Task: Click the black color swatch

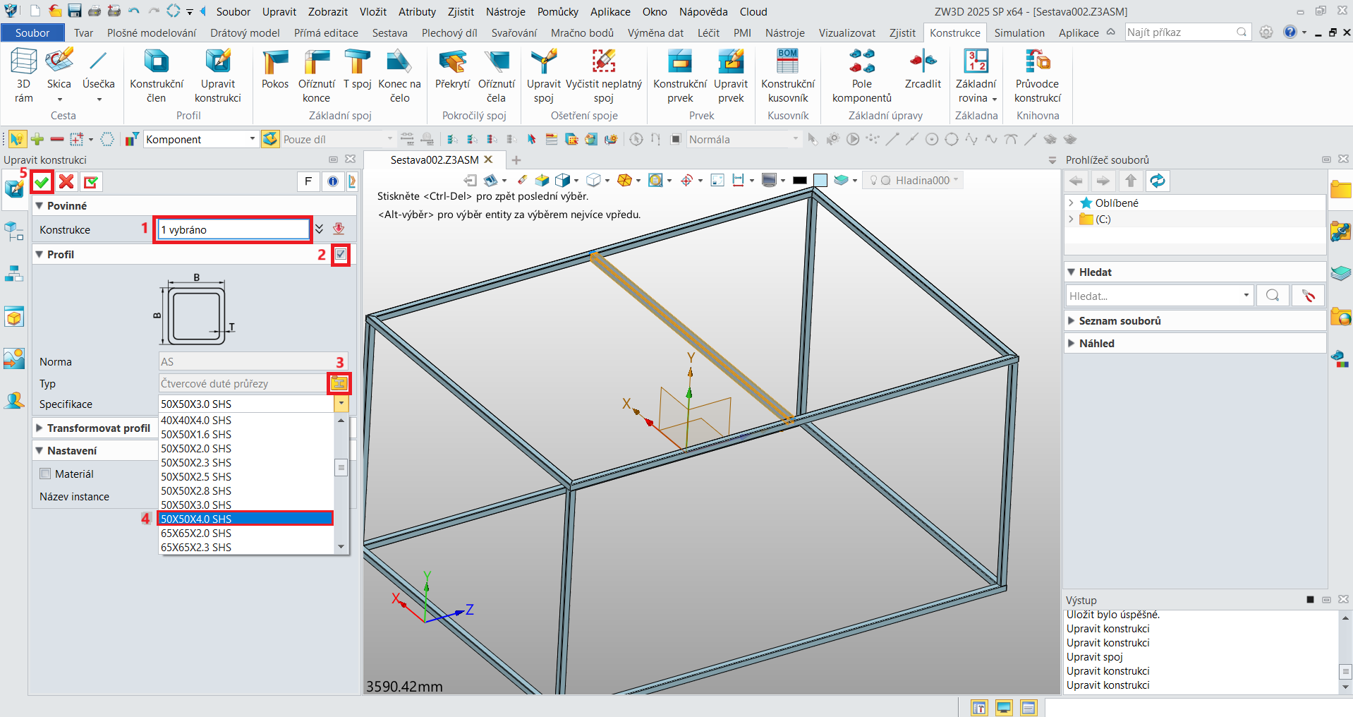Action: (799, 180)
